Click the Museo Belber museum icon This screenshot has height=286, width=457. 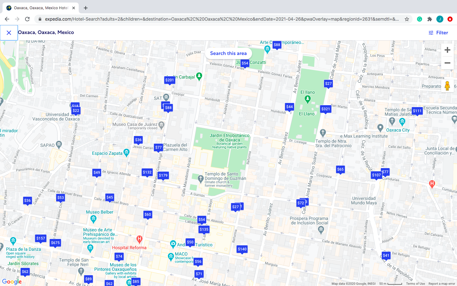(x=93, y=218)
